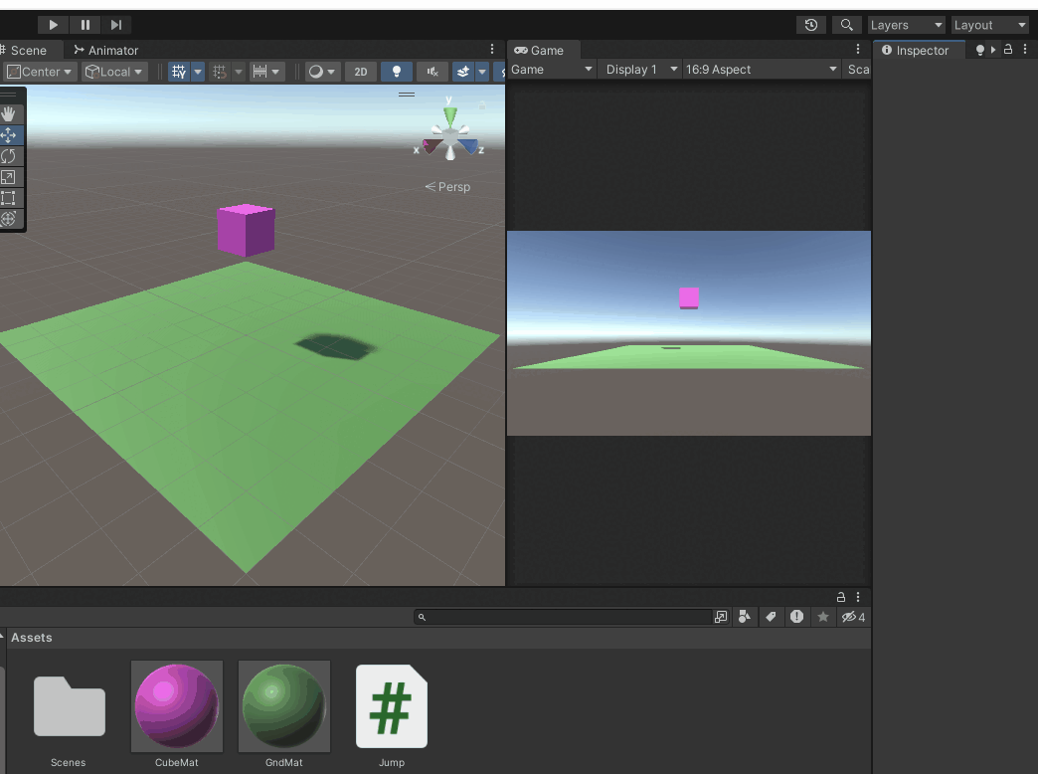
Task: Open the Search by Import Log Type icon
Action: (797, 617)
